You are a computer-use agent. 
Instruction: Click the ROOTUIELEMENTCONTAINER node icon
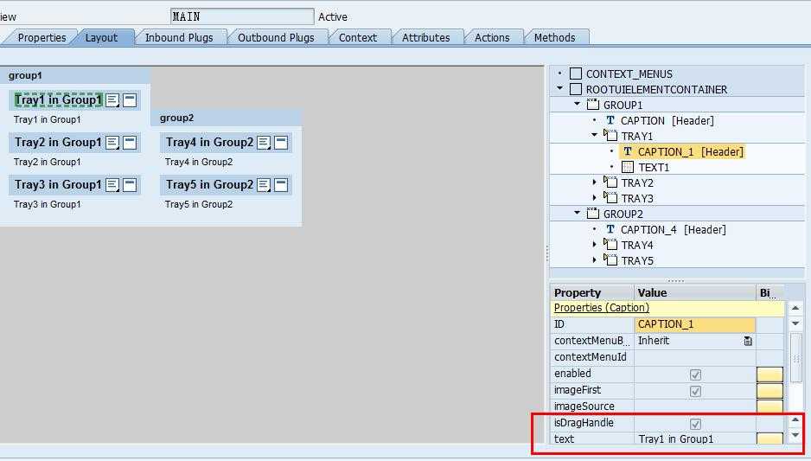[x=576, y=89]
